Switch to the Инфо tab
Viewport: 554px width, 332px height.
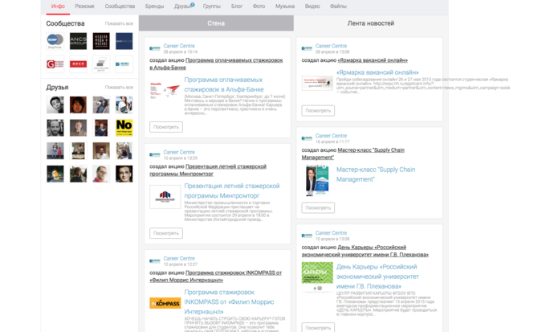(x=58, y=6)
